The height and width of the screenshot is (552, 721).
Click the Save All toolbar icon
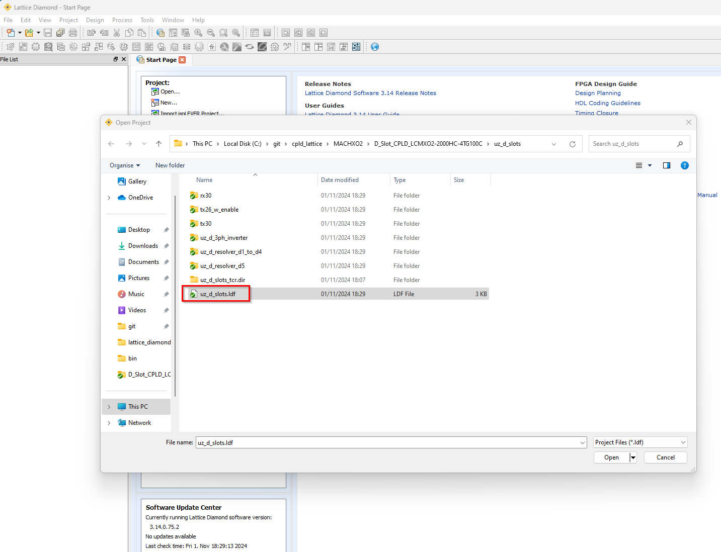coord(60,33)
